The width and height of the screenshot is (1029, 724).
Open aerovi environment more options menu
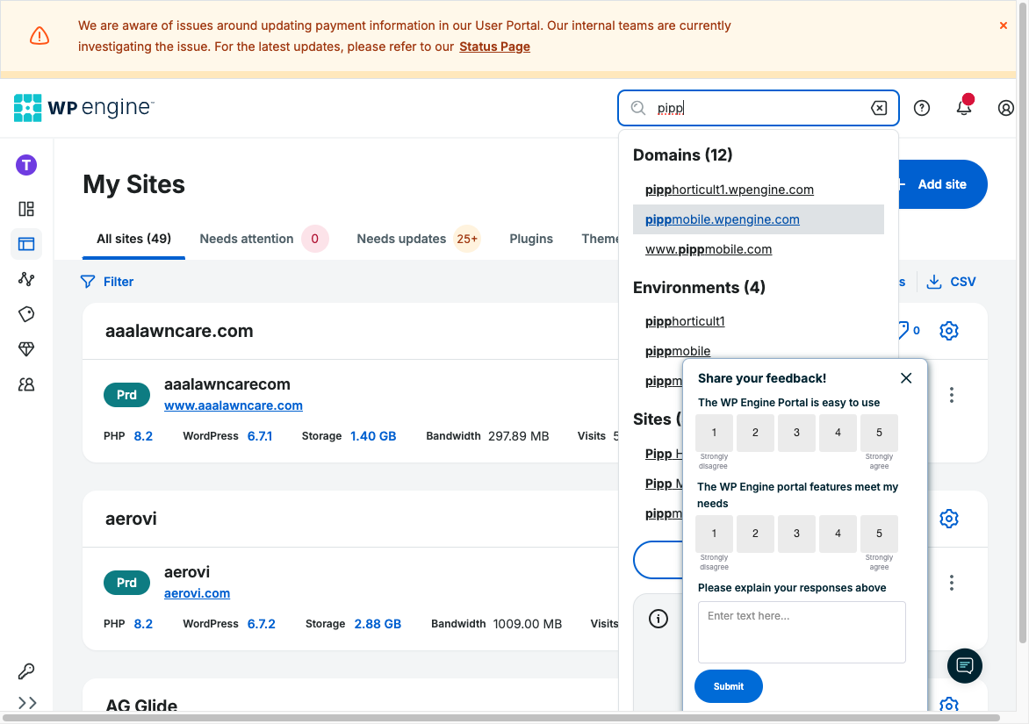click(x=951, y=583)
